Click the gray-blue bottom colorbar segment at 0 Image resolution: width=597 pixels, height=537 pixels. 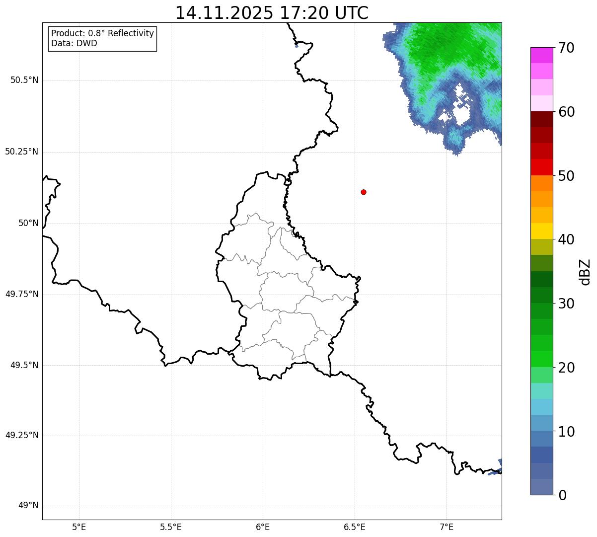coord(542,487)
